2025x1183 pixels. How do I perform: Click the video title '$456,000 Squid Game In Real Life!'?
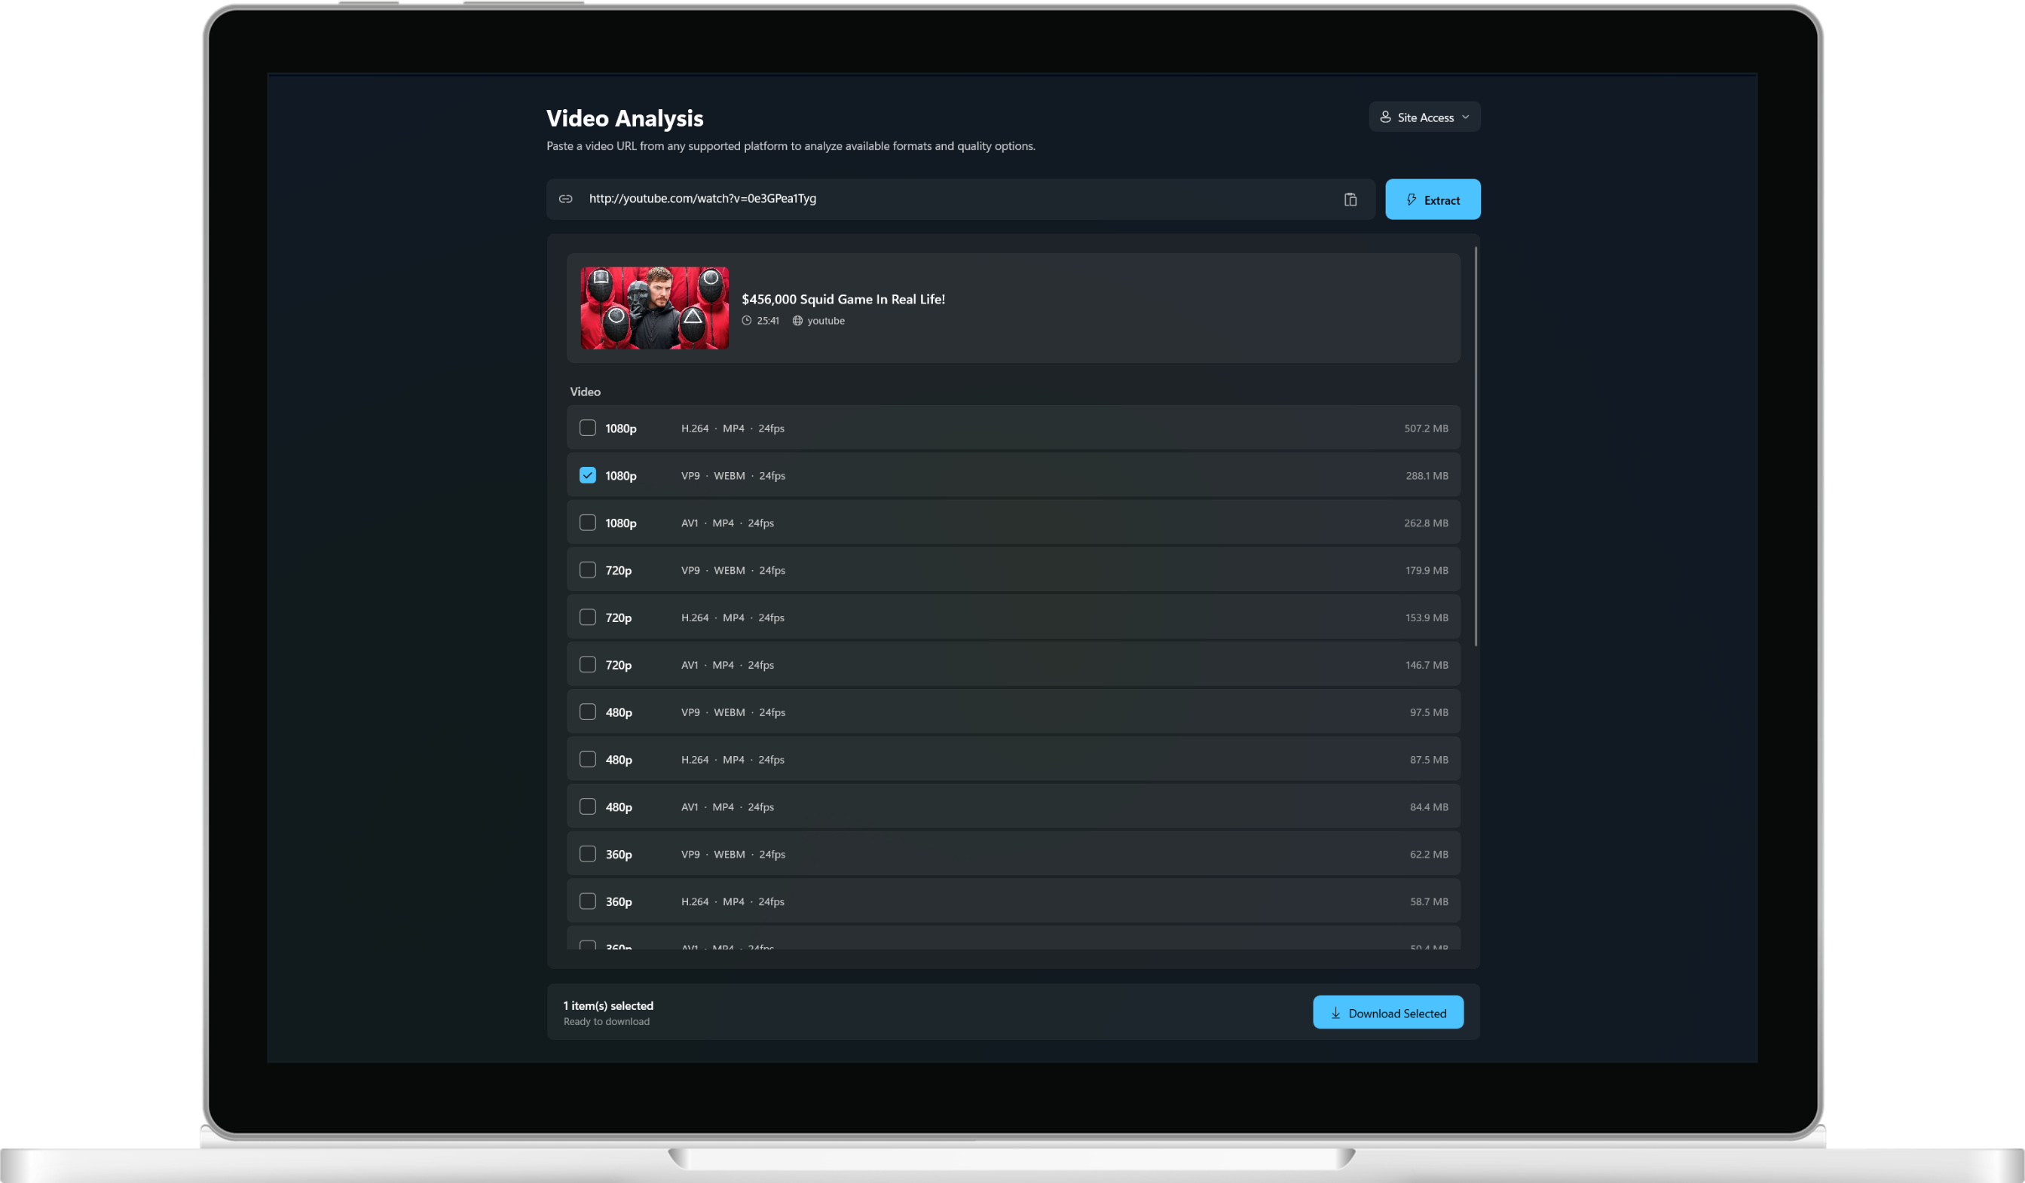(843, 299)
